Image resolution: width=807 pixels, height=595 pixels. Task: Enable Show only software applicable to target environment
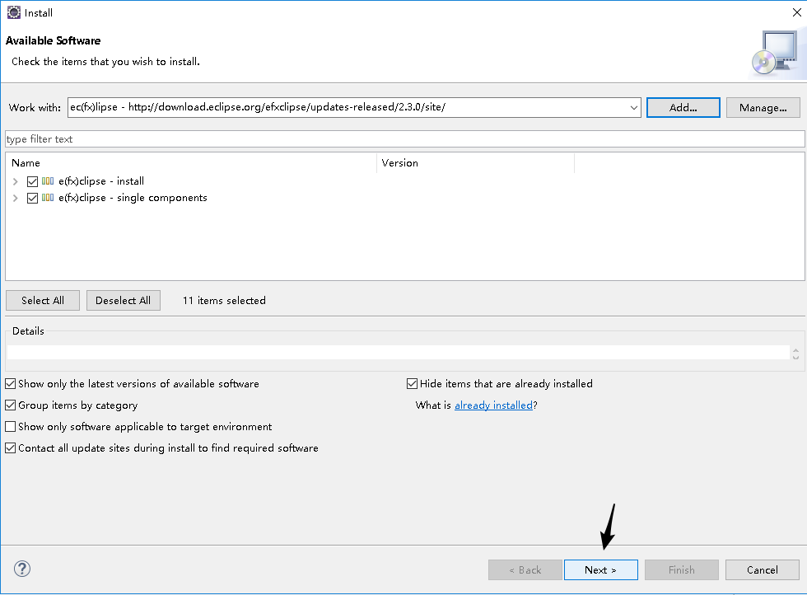(10, 427)
